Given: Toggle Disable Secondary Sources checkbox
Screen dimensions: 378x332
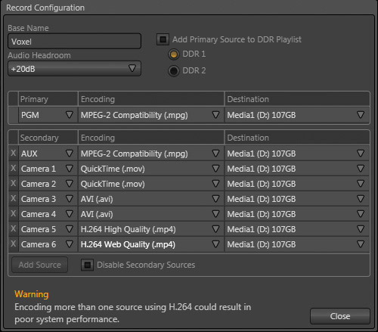Looking at the screenshot, I should (x=87, y=265).
